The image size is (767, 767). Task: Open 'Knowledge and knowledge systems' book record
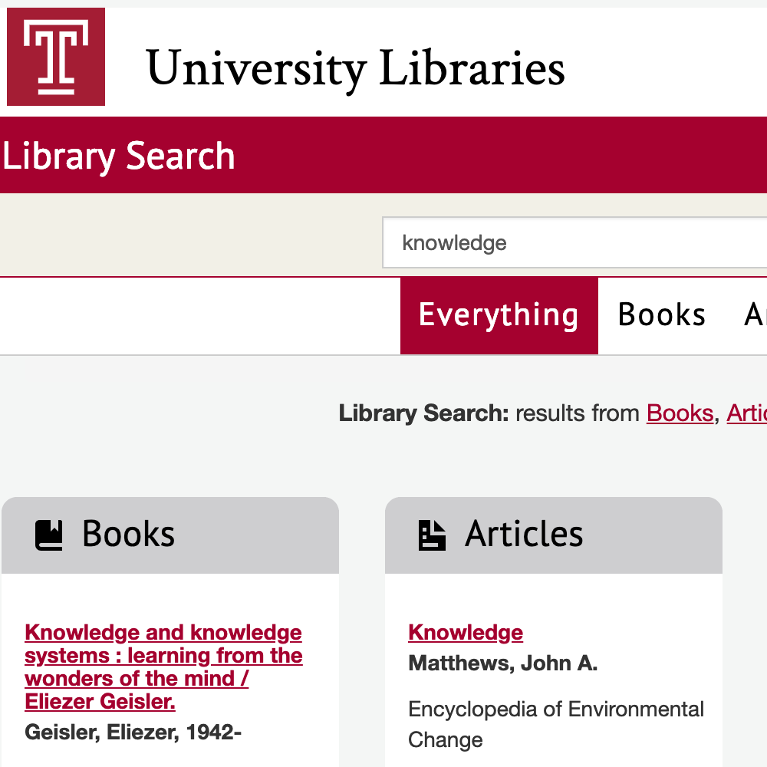163,667
